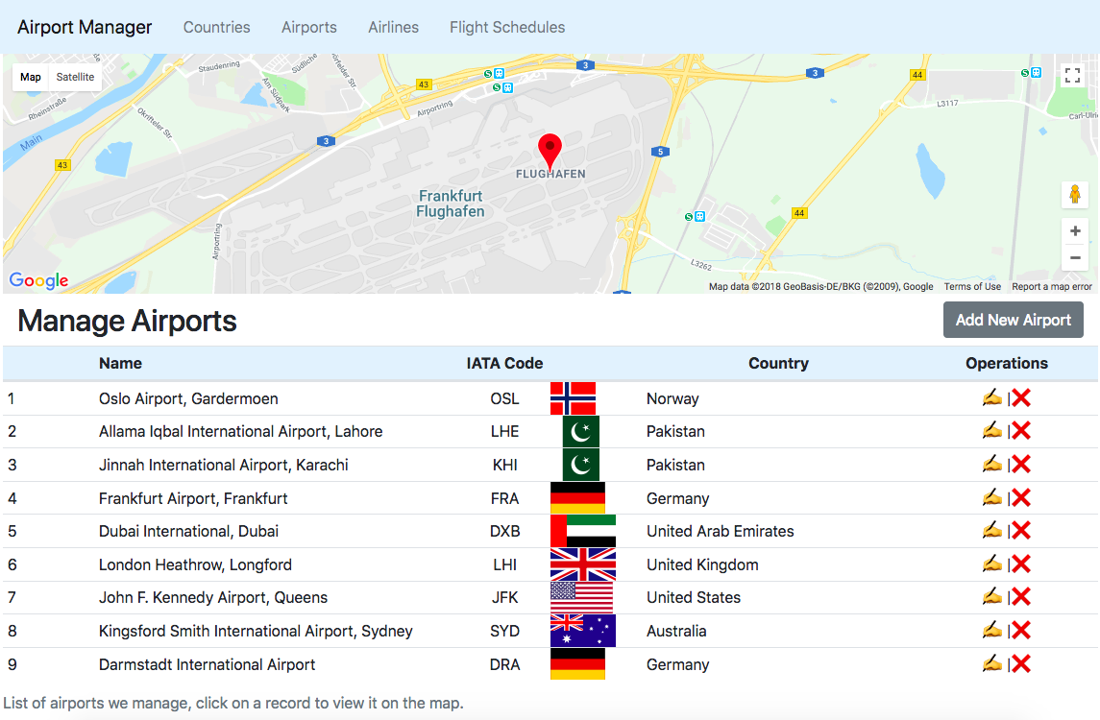
Task: Edit the Darmstadt International Airport record
Action: pos(992,663)
